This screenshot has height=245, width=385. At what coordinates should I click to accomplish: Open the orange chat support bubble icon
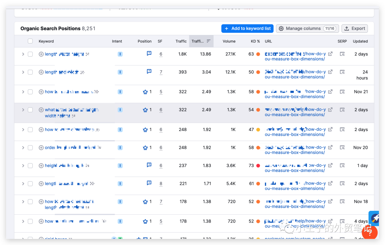pos(369,232)
